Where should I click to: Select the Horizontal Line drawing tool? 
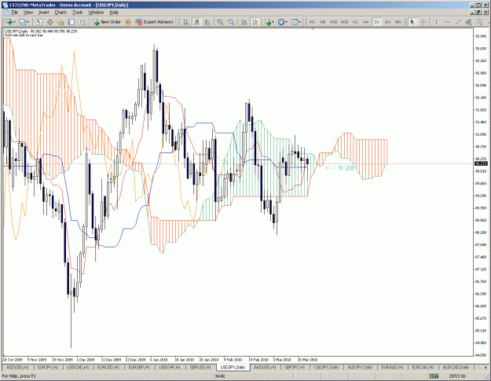tap(447, 22)
